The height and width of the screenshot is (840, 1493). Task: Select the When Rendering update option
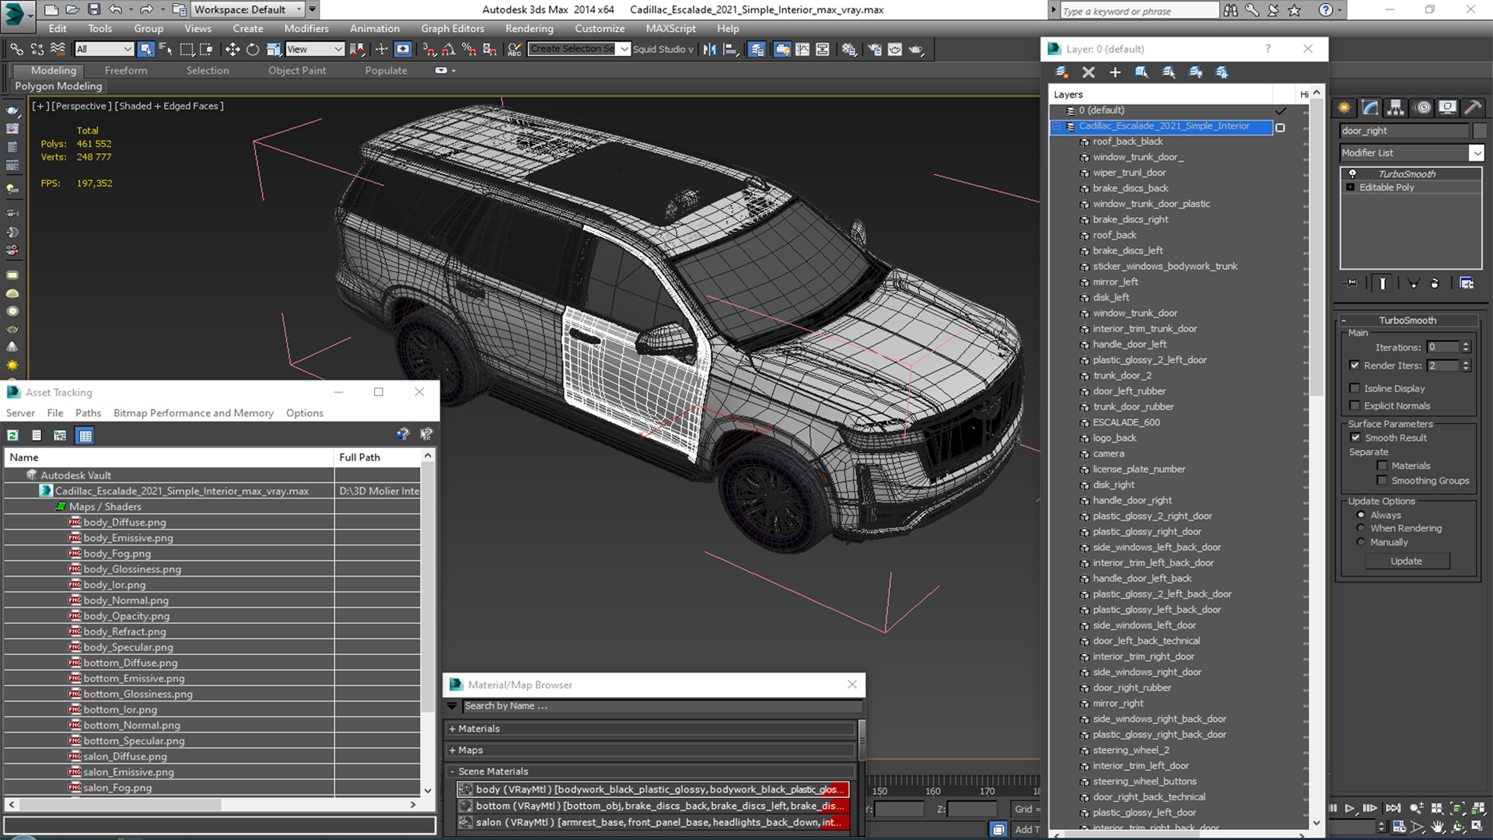pos(1361,528)
